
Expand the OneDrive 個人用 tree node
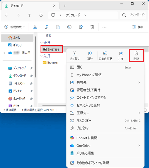click(x=4, y=53)
